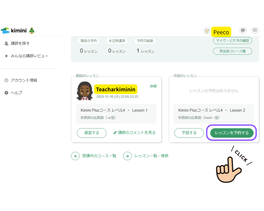Click the マイク・ビデオの確認 button
Image resolution: width=264 pixels, height=211 pixels.
coord(232,41)
